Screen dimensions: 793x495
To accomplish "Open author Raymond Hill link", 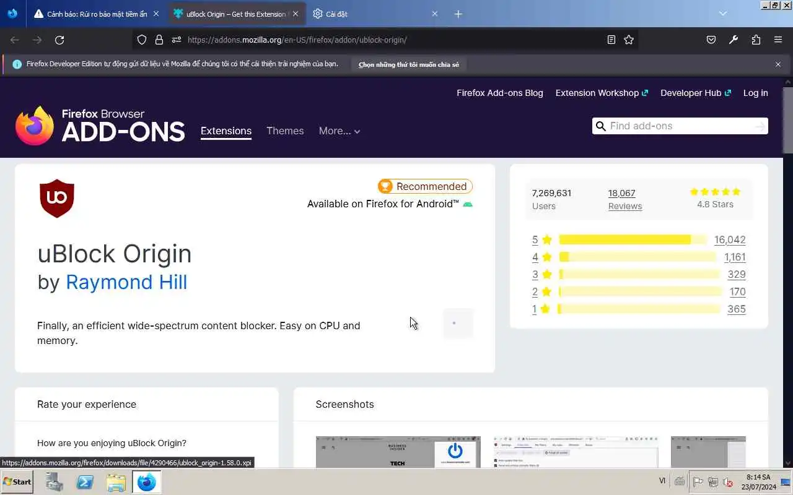I will pyautogui.click(x=126, y=282).
